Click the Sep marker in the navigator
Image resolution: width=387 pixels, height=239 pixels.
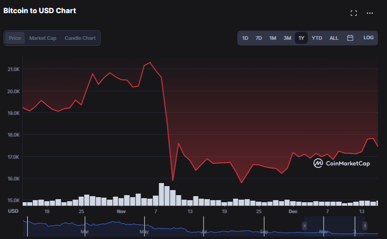(x=264, y=231)
